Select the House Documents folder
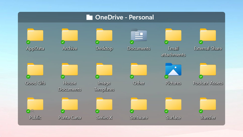The height and width of the screenshot is (137, 243). [x=70, y=70]
